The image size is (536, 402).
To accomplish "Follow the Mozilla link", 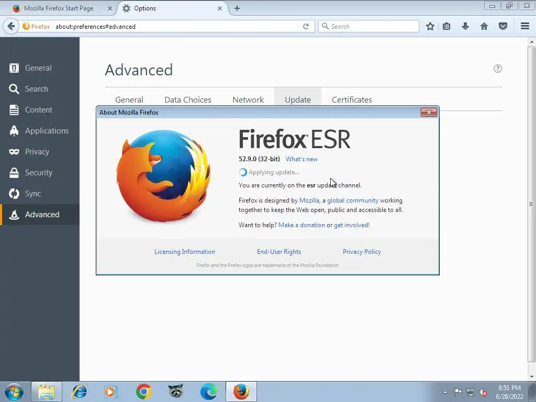I will 309,200.
